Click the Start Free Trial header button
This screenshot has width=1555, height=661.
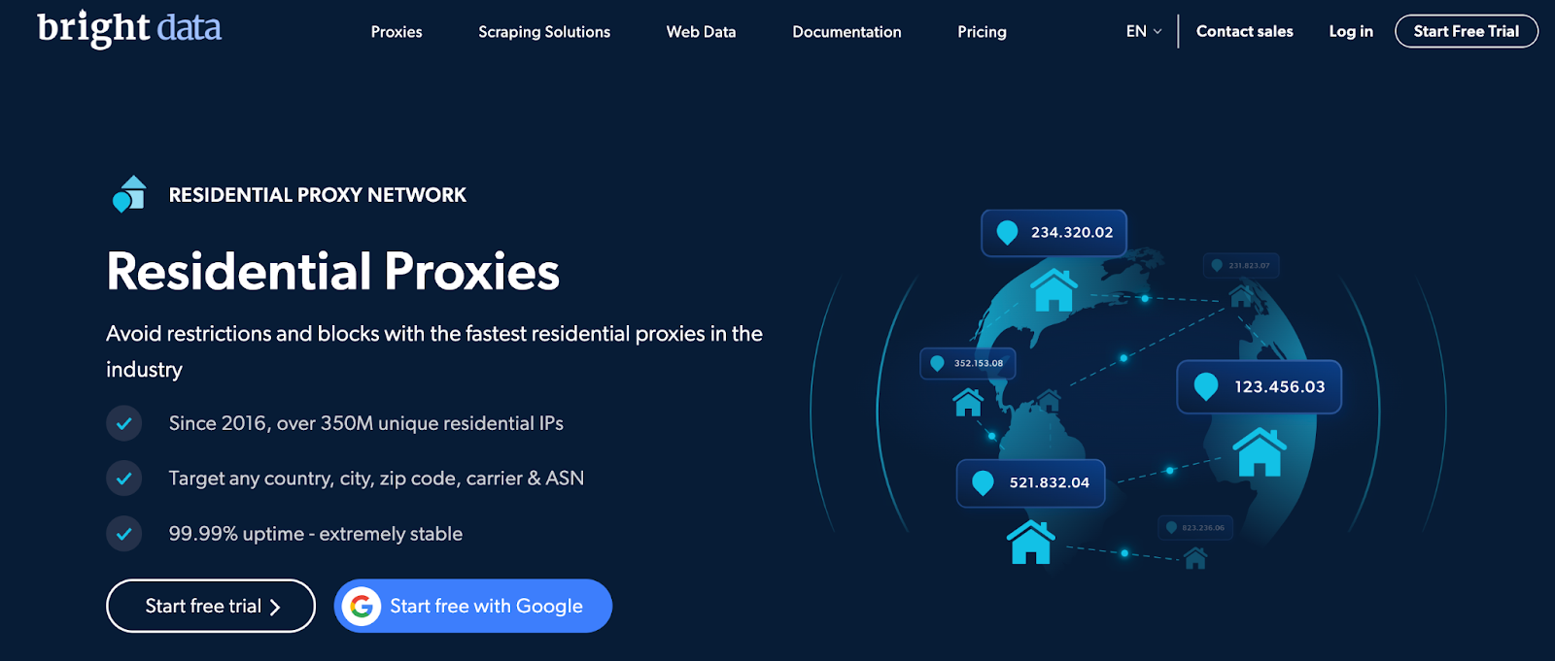tap(1467, 31)
